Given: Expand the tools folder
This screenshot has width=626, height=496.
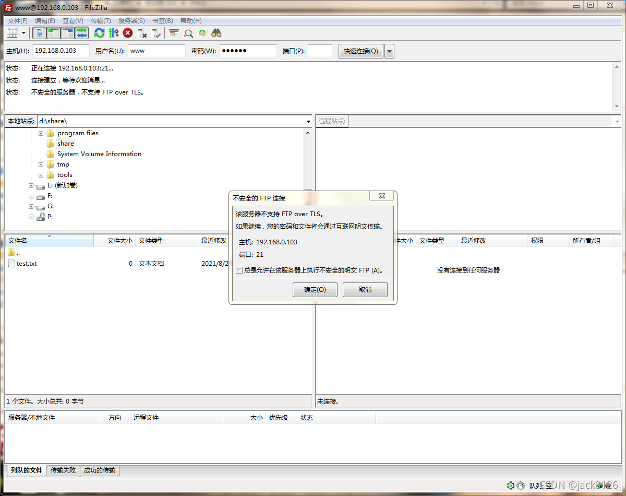Looking at the screenshot, I should point(41,175).
